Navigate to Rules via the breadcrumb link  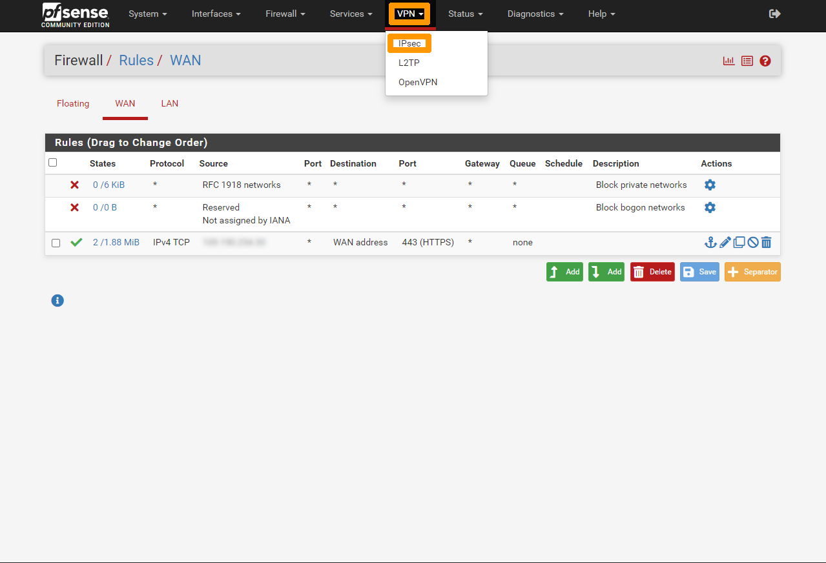[136, 60]
